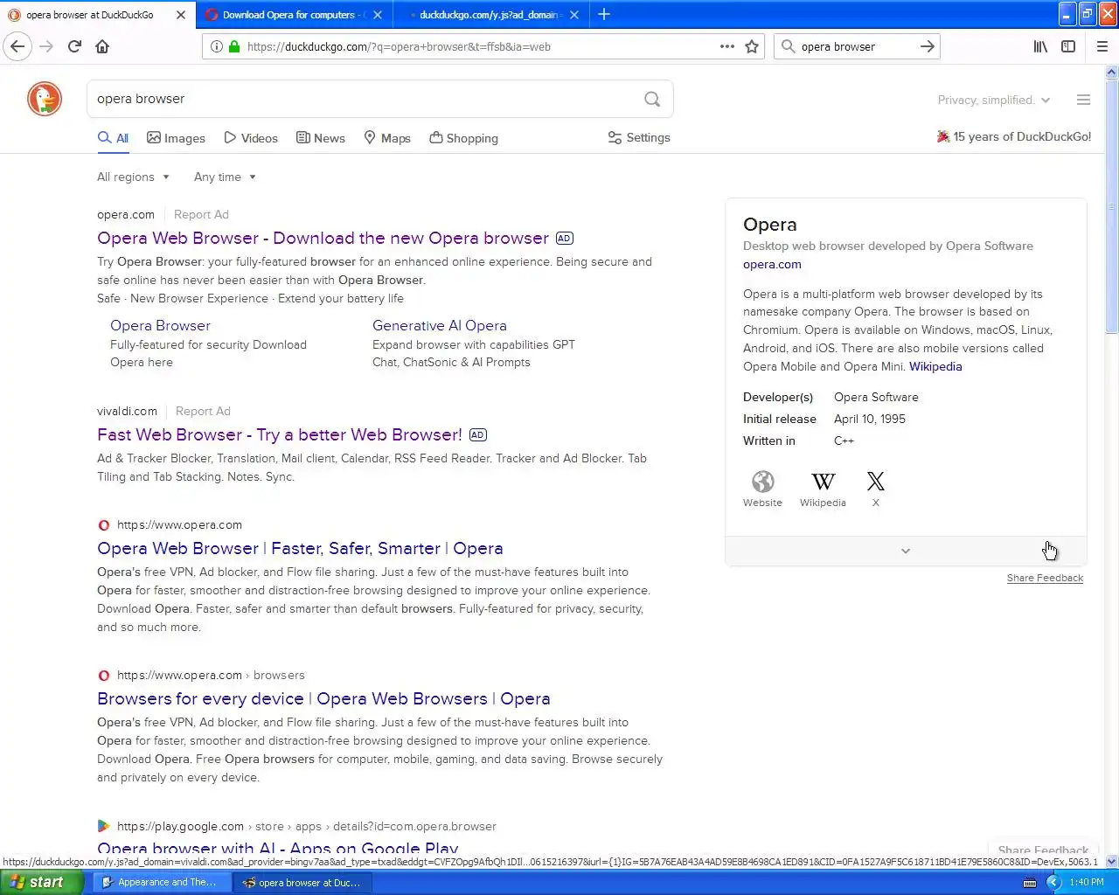Toggle the sidebar view icon
Screen dimensions: 1119x895
[x=1068, y=46]
